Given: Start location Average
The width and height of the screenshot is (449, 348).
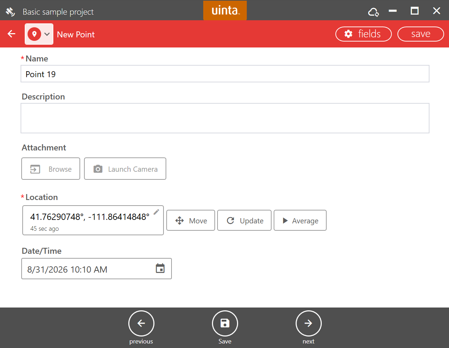Looking at the screenshot, I should [300, 220].
